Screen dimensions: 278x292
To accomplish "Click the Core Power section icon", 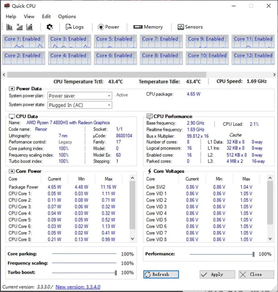I will pos(12,171).
